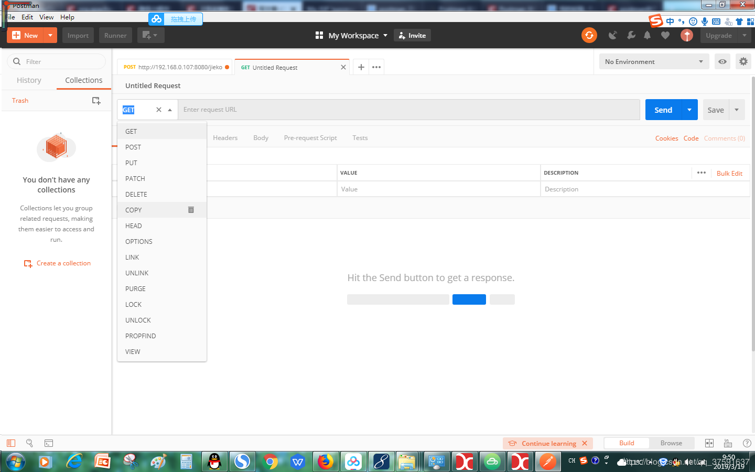Show notifications bell
The width and height of the screenshot is (755, 472).
click(x=648, y=35)
